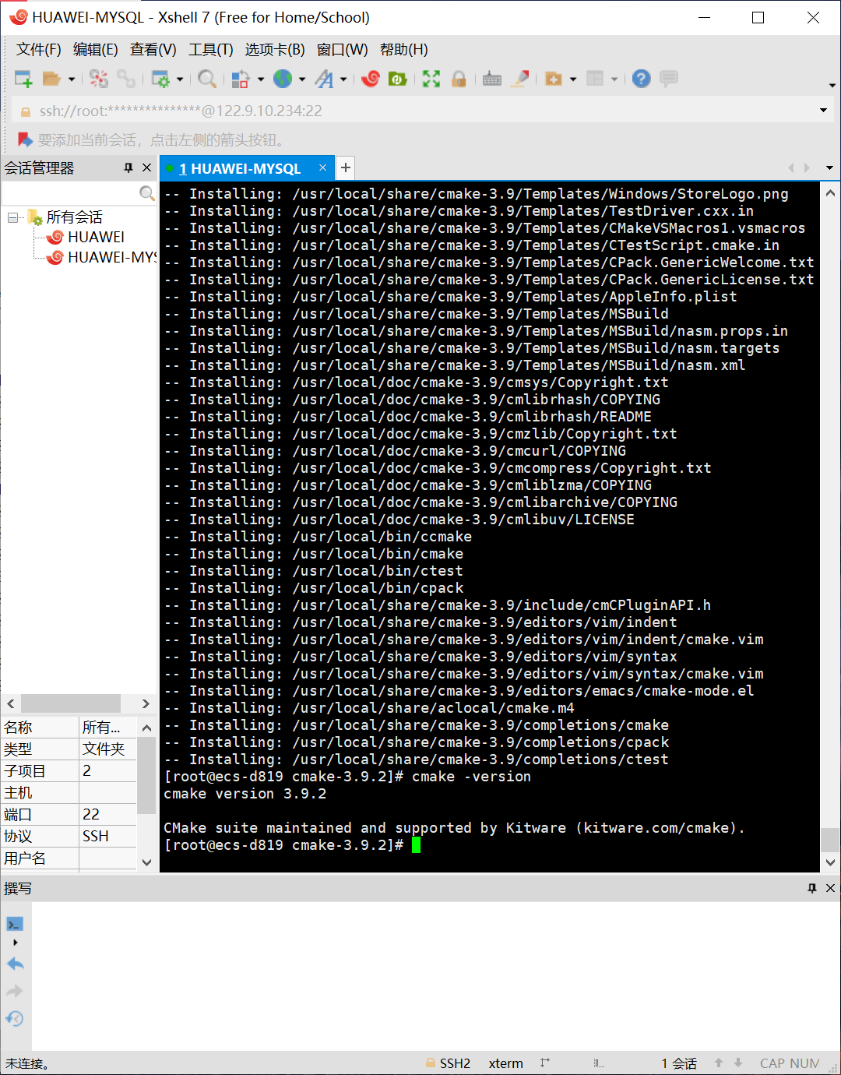Close the 撰写 compose panel

(x=830, y=888)
